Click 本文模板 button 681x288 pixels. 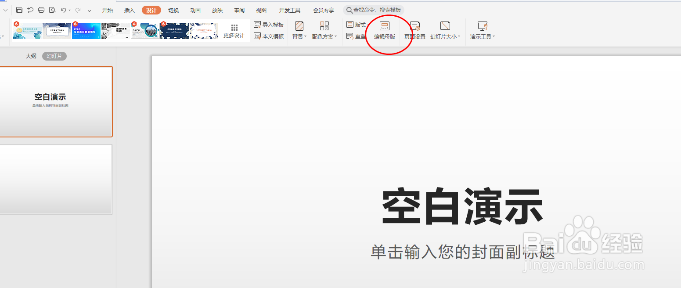tap(269, 36)
